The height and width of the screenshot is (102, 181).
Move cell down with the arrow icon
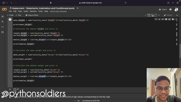[159, 19]
